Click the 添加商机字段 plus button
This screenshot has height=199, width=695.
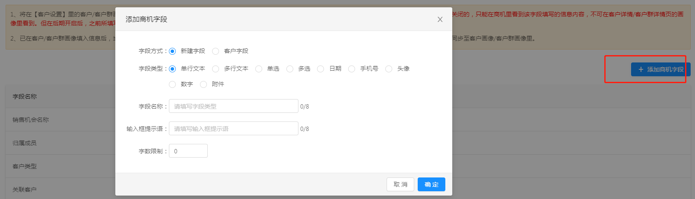(660, 69)
